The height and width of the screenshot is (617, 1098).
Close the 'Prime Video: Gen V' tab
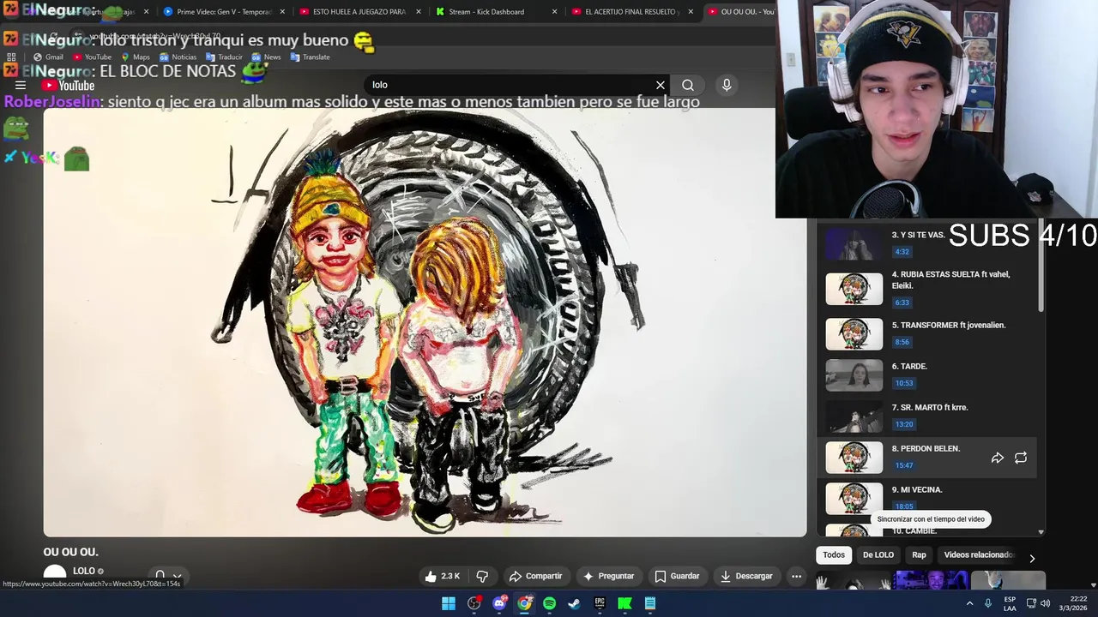(282, 12)
